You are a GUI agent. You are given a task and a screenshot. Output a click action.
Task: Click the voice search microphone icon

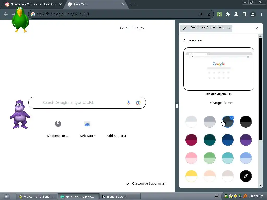pos(129,103)
